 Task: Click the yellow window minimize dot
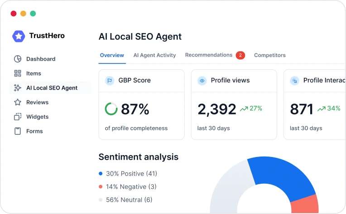tap(23, 14)
